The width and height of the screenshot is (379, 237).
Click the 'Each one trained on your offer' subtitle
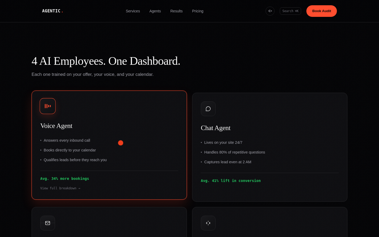[x=92, y=75]
